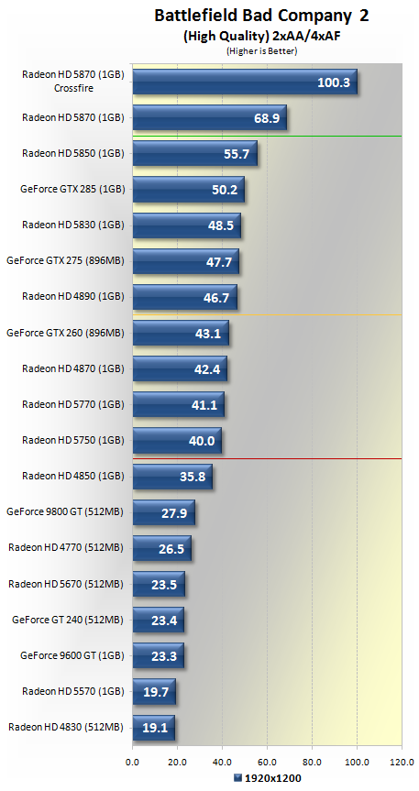Select the Radeon HD 4770 (512MB) label
The width and height of the screenshot is (419, 791).
click(66, 547)
